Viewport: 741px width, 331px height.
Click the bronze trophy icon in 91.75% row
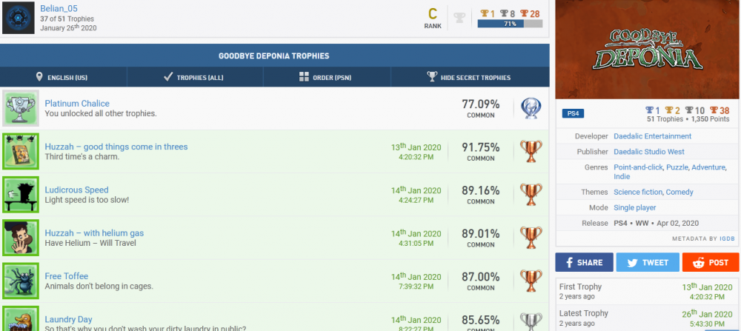coord(531,152)
